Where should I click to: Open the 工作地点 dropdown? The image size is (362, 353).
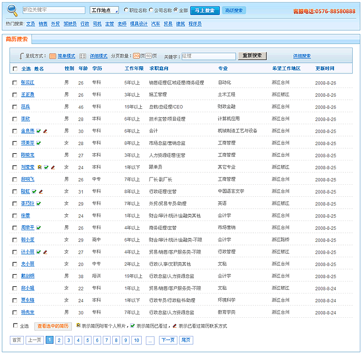[x=104, y=10]
